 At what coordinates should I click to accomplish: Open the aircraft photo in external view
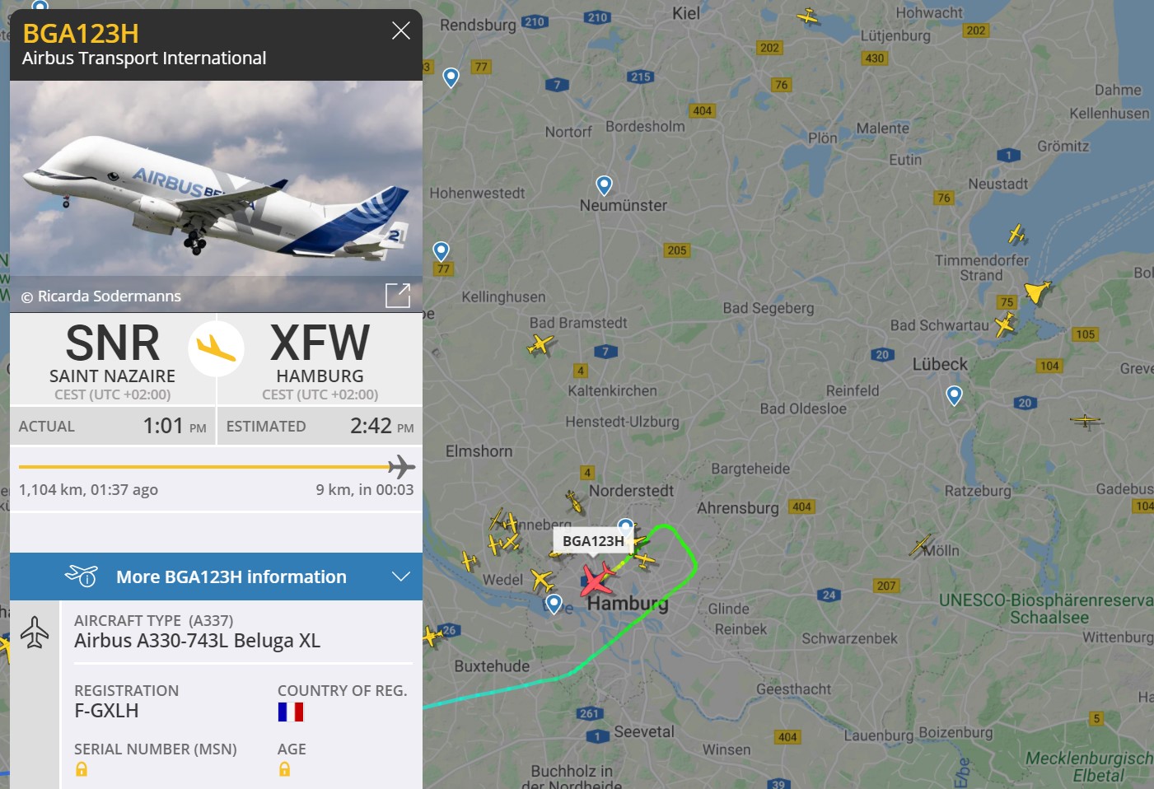pyautogui.click(x=398, y=295)
